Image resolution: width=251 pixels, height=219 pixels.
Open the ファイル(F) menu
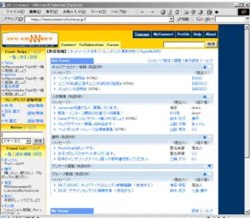click(15, 12)
